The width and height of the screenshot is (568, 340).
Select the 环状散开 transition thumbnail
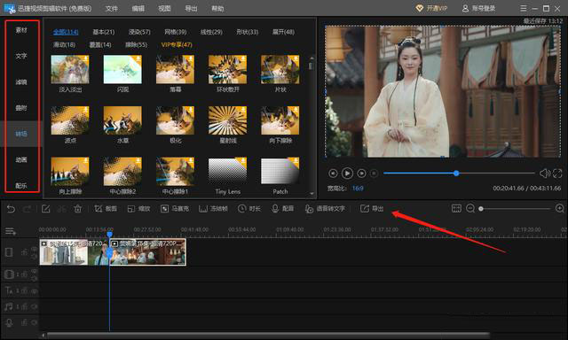coord(227,69)
